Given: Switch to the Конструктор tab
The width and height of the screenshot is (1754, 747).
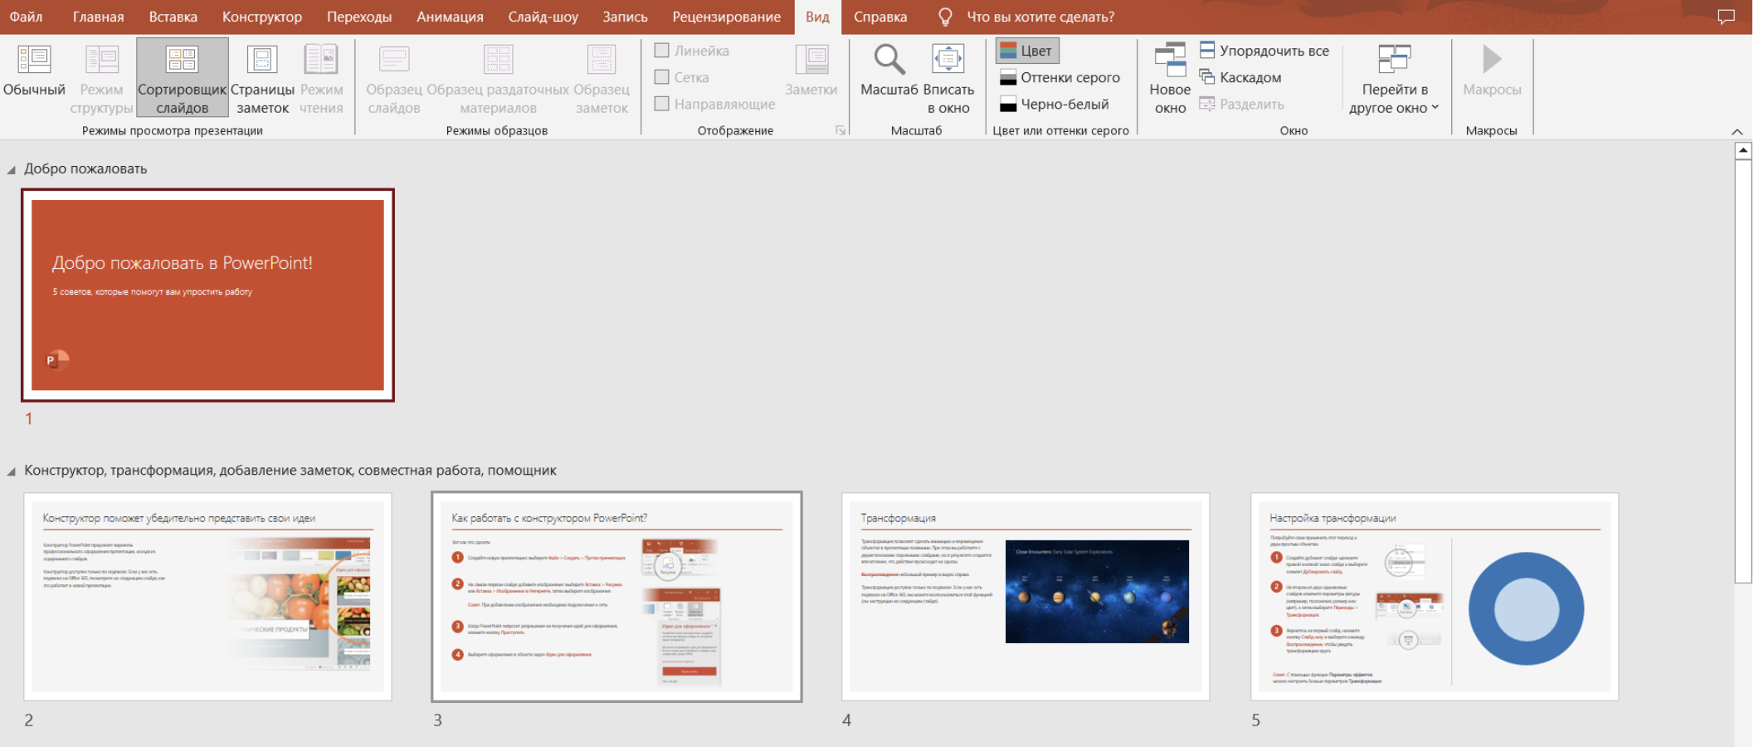Looking at the screenshot, I should (262, 17).
